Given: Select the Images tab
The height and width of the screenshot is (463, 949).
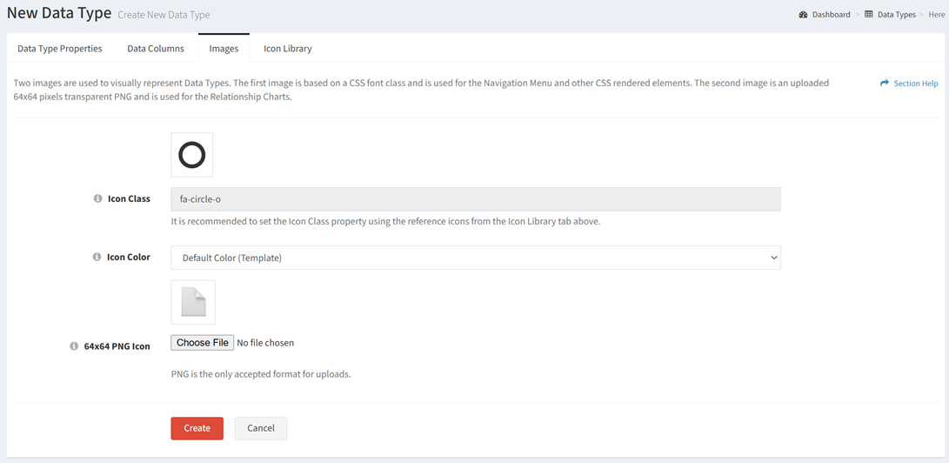Looking at the screenshot, I should click(x=224, y=49).
